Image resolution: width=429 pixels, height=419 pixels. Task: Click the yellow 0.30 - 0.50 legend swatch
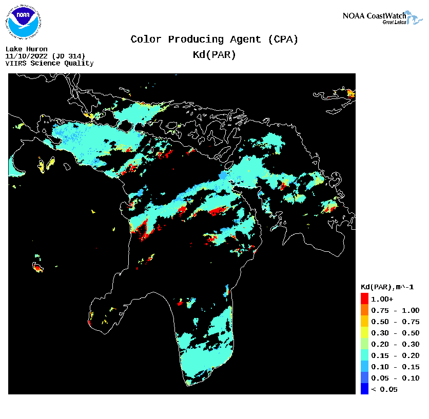(364, 332)
